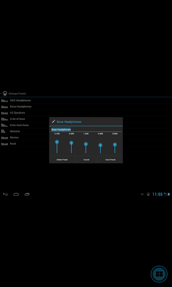Click the round window-grid button at bottom right

pos(159,274)
